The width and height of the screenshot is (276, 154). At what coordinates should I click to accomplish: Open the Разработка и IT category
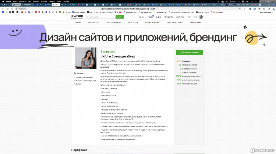(x=93, y=22)
